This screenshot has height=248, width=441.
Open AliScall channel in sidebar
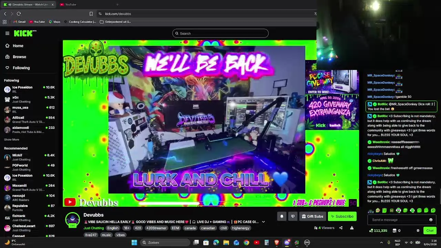pyautogui.click(x=29, y=120)
